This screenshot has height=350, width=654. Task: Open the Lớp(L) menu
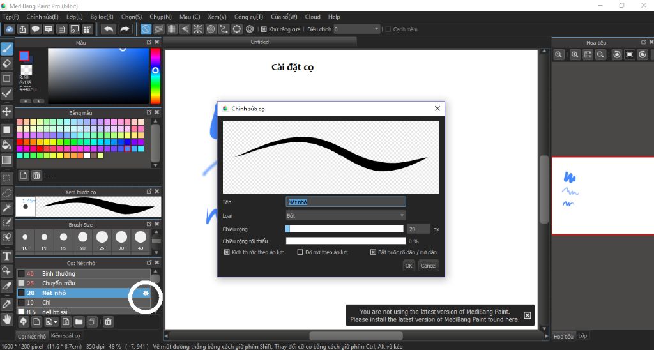click(74, 17)
